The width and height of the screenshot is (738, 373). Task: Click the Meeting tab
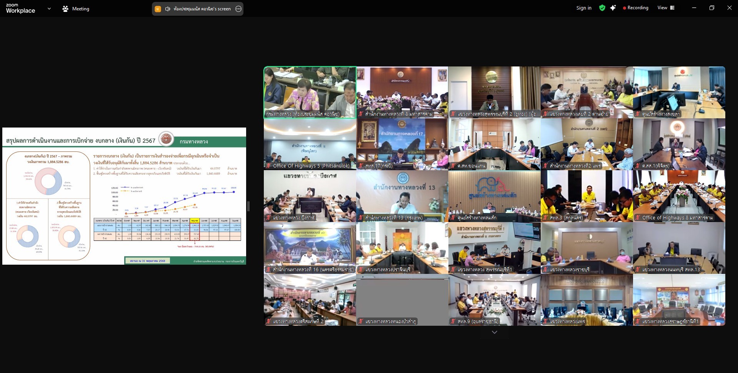(x=76, y=8)
